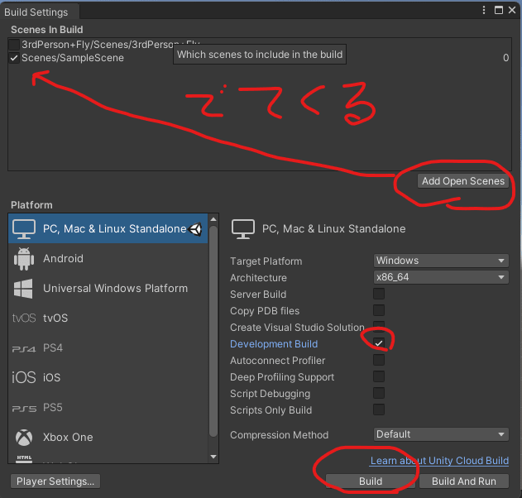Enable Autoconnect Profiler checkbox

pyautogui.click(x=379, y=360)
